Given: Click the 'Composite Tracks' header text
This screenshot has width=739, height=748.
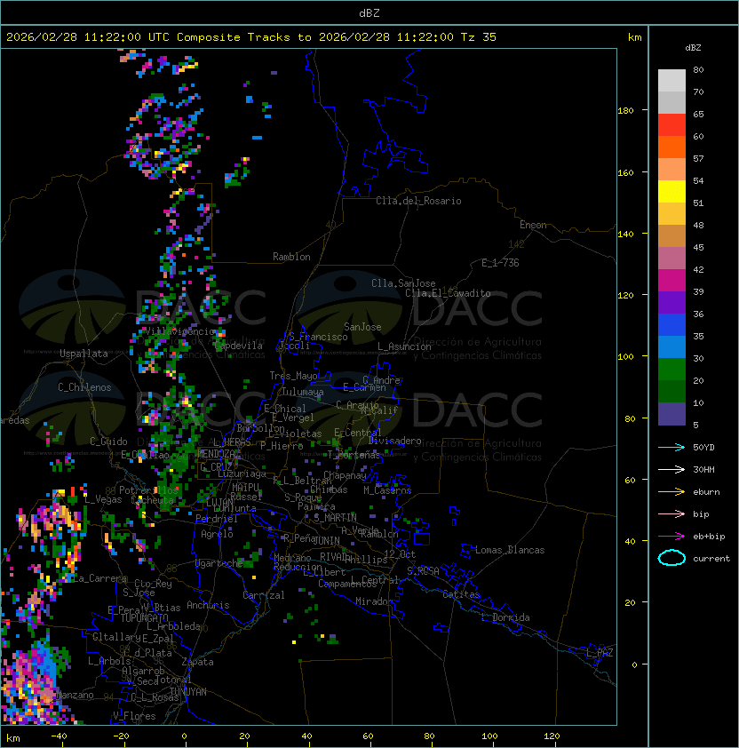Looking at the screenshot, I should (x=234, y=37).
